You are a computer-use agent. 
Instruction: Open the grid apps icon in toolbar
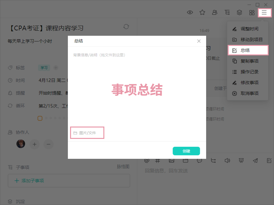[252, 12]
